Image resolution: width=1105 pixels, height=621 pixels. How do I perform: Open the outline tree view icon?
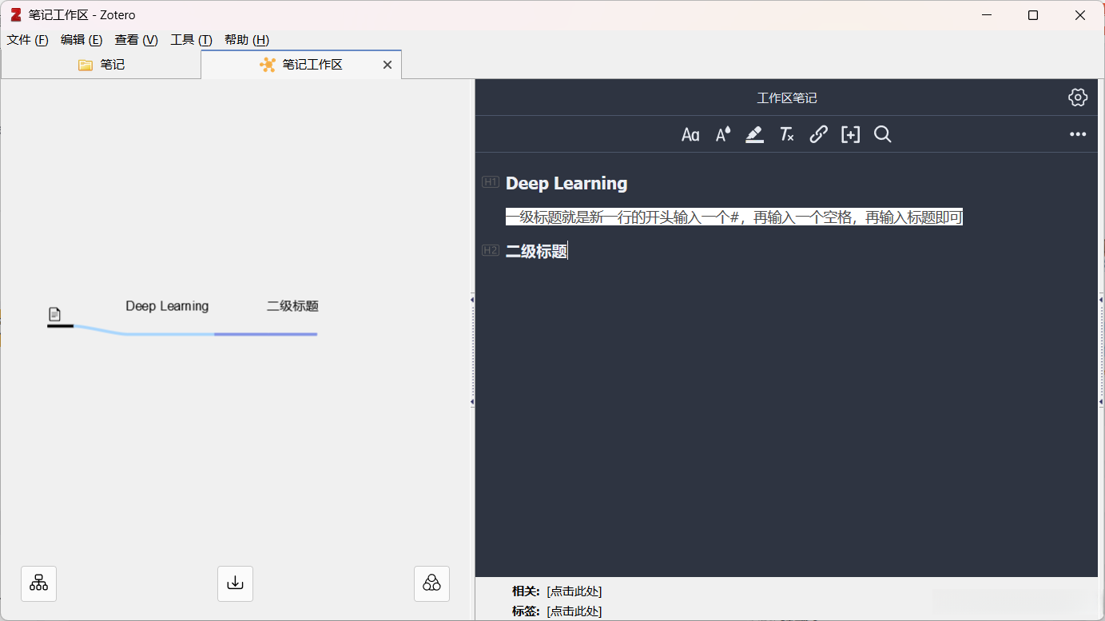38,583
